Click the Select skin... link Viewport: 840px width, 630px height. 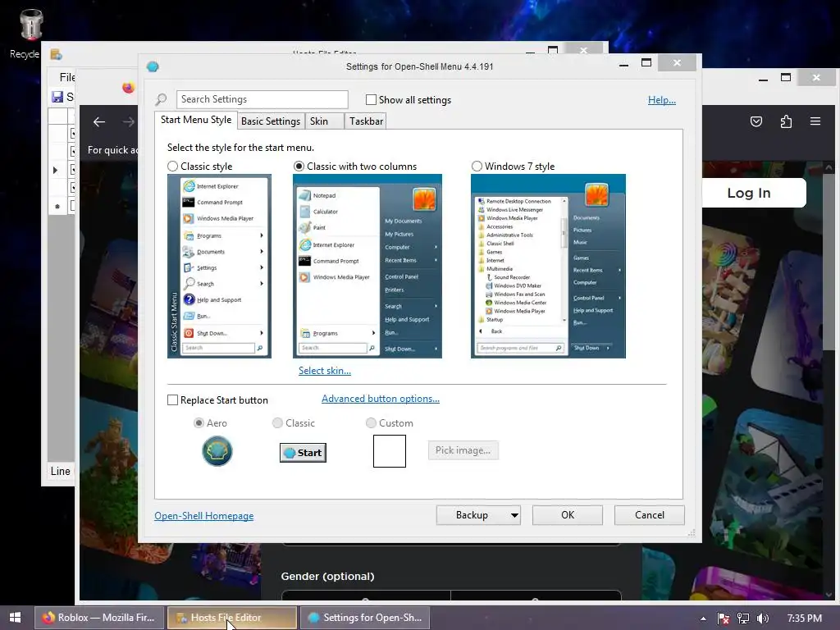(325, 371)
